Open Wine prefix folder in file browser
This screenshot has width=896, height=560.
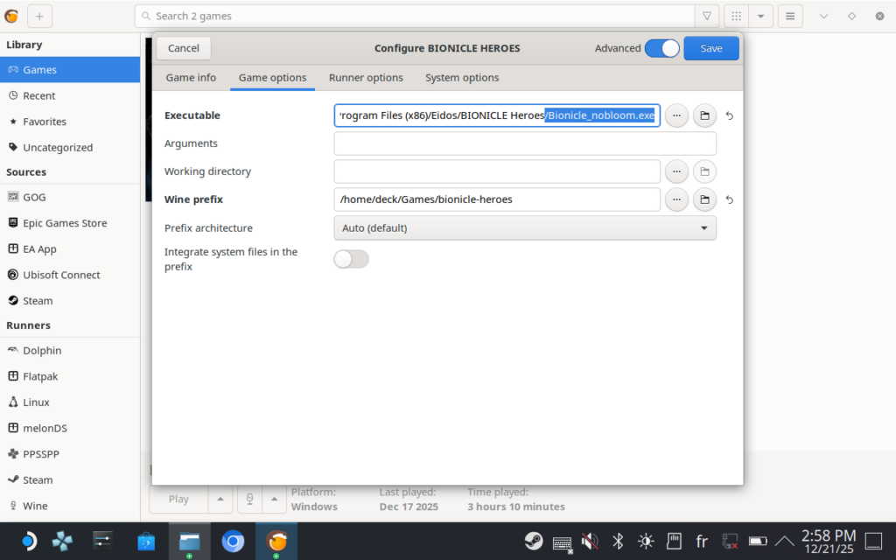(704, 200)
